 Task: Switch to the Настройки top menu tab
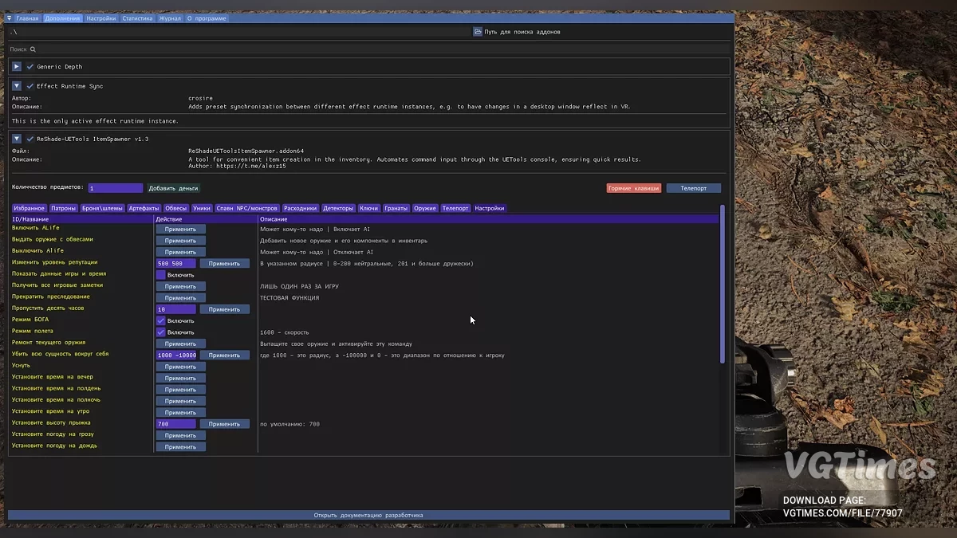[100, 18]
